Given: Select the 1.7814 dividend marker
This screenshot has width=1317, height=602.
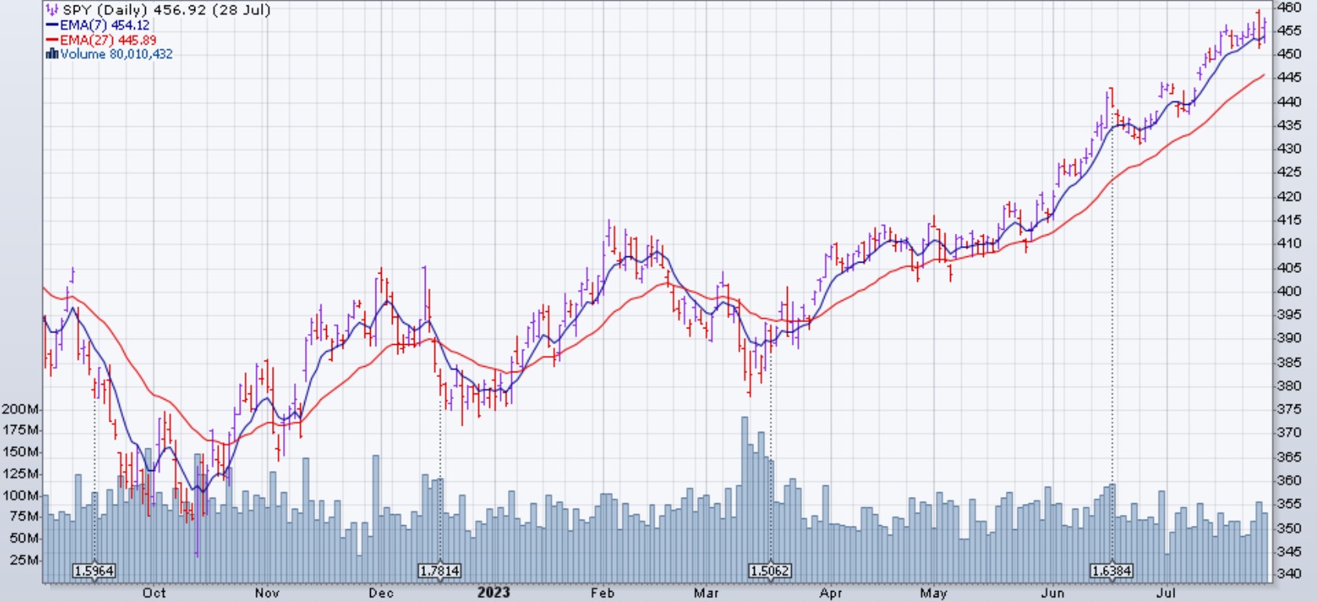Looking at the screenshot, I should [x=440, y=571].
